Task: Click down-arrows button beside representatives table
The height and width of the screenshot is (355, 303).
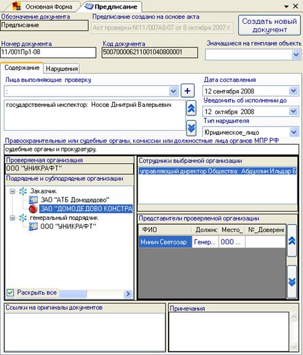Action: pos(292,282)
